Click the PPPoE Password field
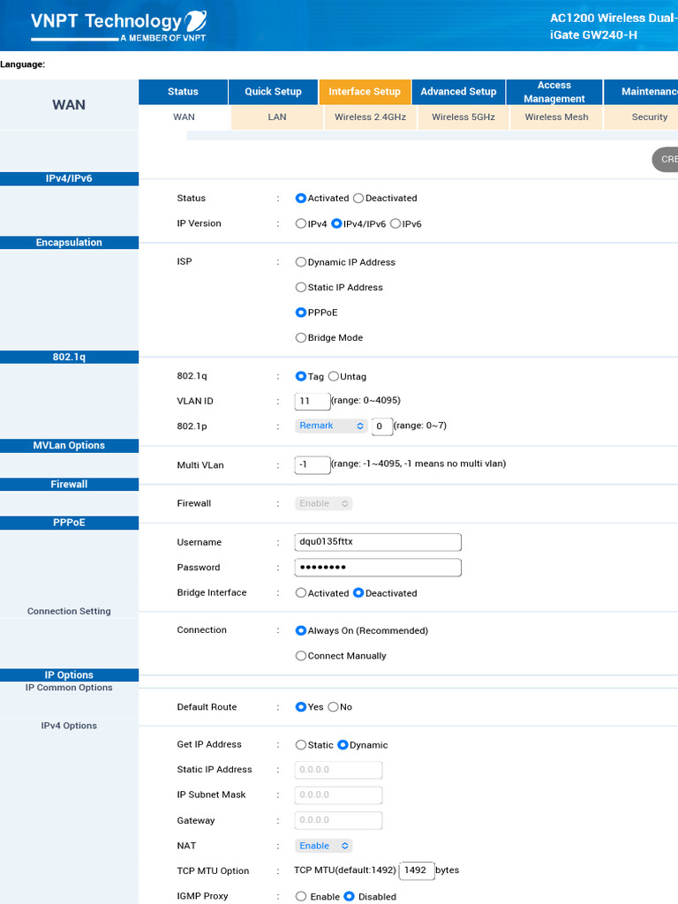Screen dimensions: 678x904 pos(378,568)
